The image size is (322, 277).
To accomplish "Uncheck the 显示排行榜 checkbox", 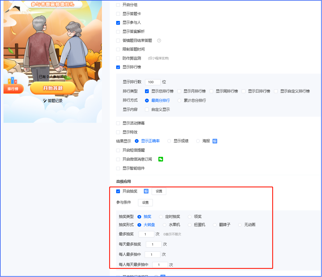I will 118,67.
